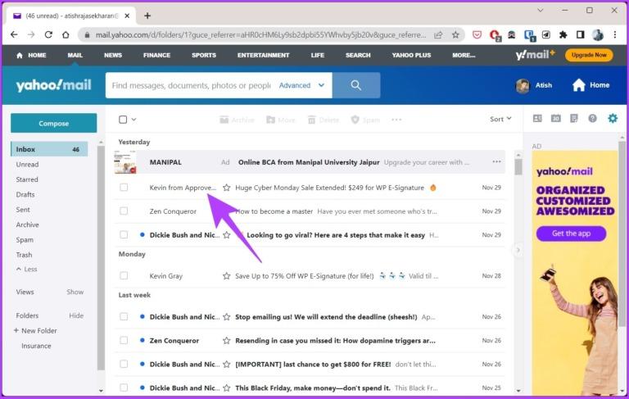Click the share page icon in address bar
This screenshot has height=399, width=629.
tap(438, 35)
